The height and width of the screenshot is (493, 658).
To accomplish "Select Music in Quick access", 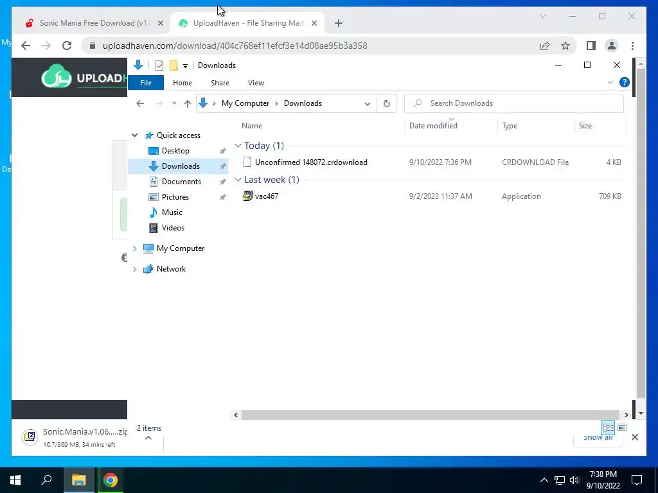I will point(172,212).
